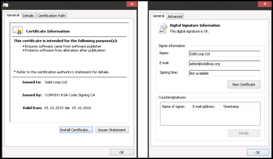273x159 pixels.
Task: Confirm OK in the Certificate window
Action: tap(122, 152)
